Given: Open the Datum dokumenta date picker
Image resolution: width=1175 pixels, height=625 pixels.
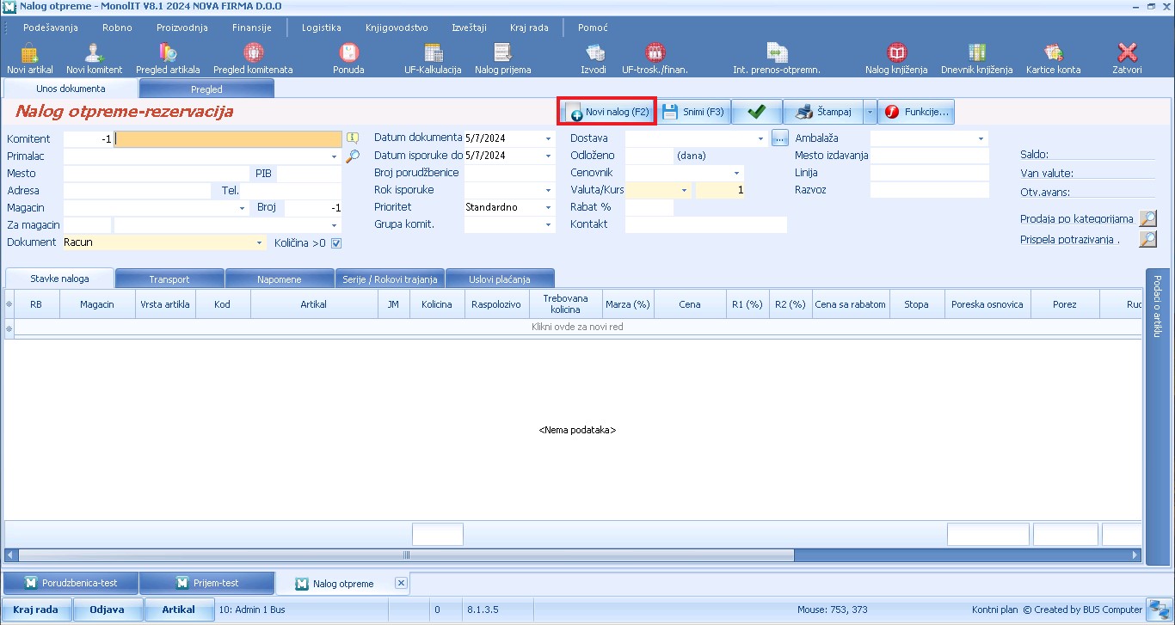Looking at the screenshot, I should [548, 138].
